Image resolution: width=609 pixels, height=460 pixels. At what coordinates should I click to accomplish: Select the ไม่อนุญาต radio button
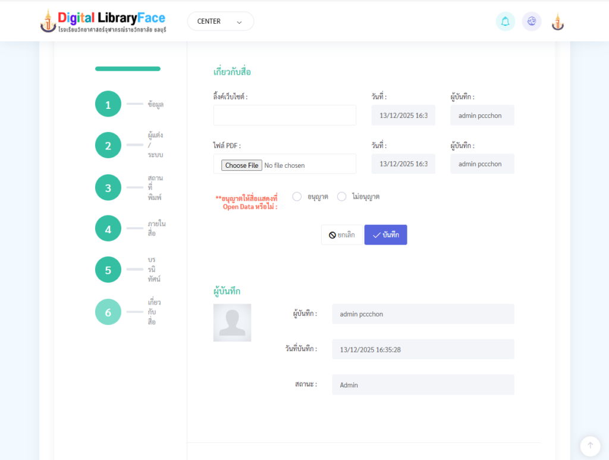341,196
